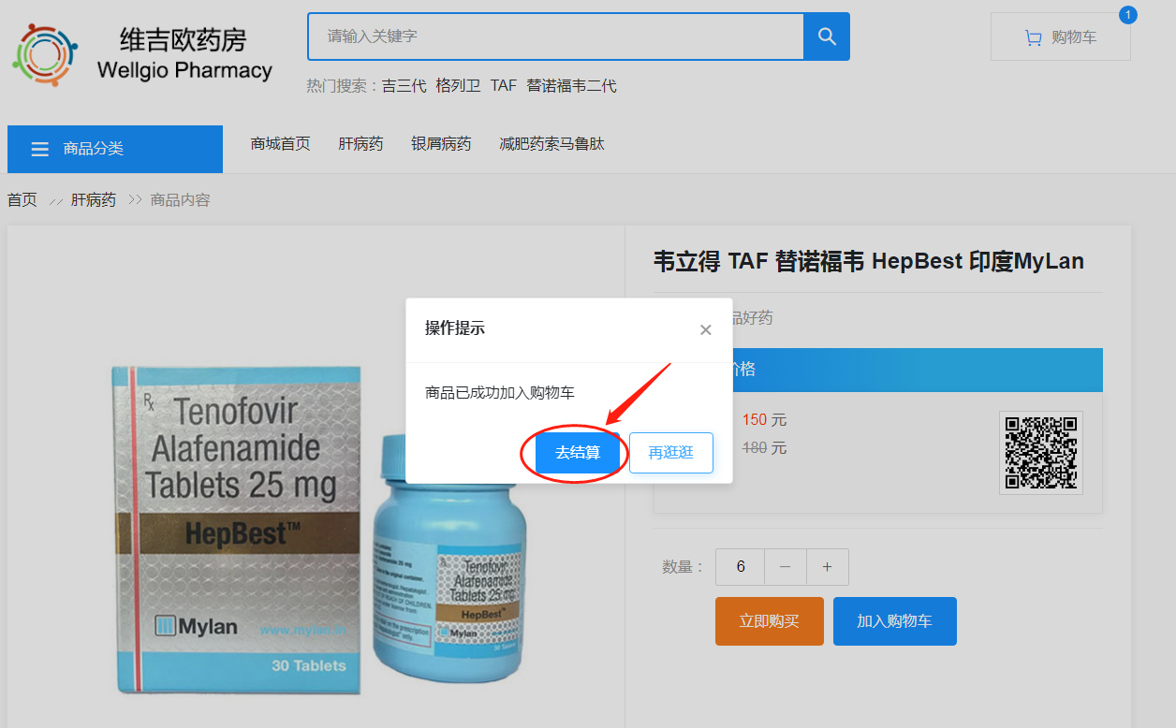
Task: Click the HepBest product box image
Action: (237, 529)
